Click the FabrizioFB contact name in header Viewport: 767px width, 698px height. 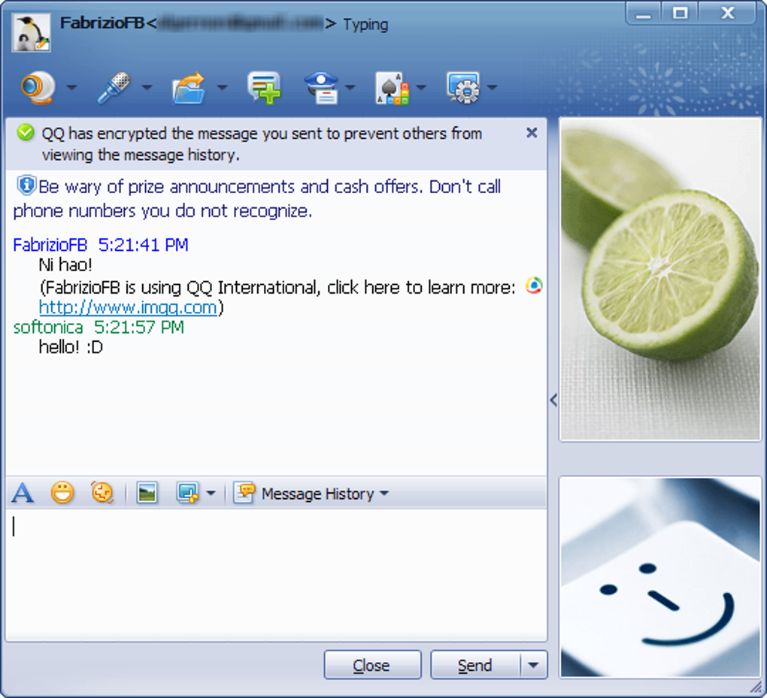tap(102, 23)
